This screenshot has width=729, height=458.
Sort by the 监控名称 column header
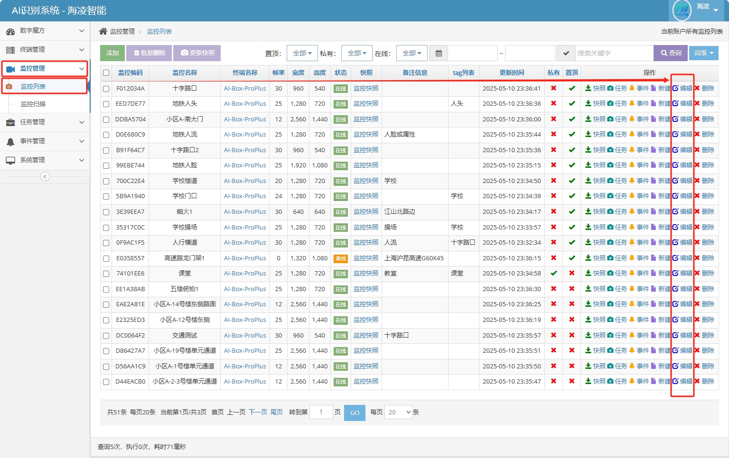[185, 73]
